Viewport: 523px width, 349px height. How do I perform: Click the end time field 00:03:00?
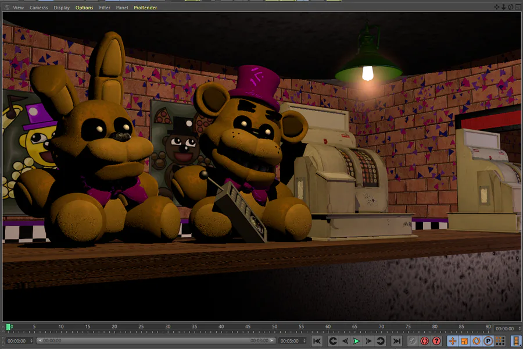click(x=290, y=341)
